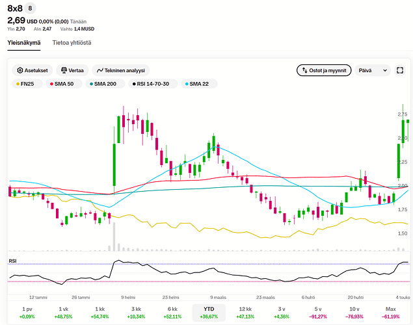
Task: Click the teal SMA 200 color dot
Action: pos(92,84)
